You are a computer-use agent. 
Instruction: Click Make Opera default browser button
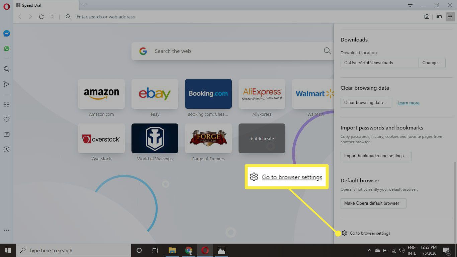coord(373,203)
